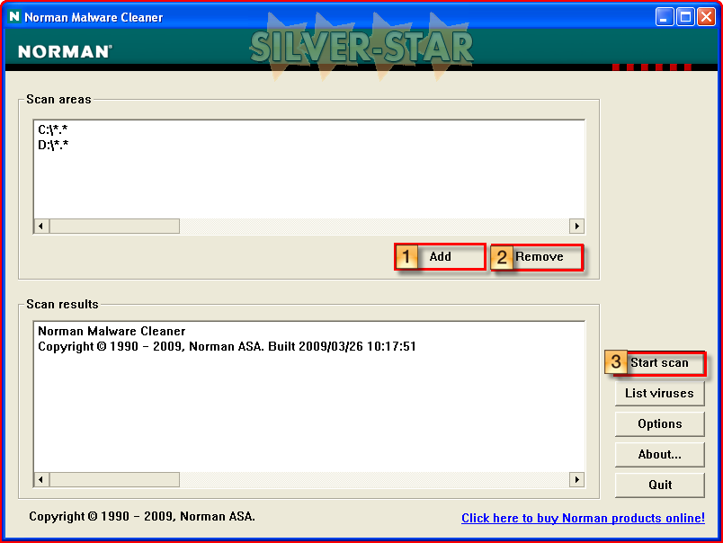Open the List viruses dialog
Screen dimensions: 723x543
659,394
